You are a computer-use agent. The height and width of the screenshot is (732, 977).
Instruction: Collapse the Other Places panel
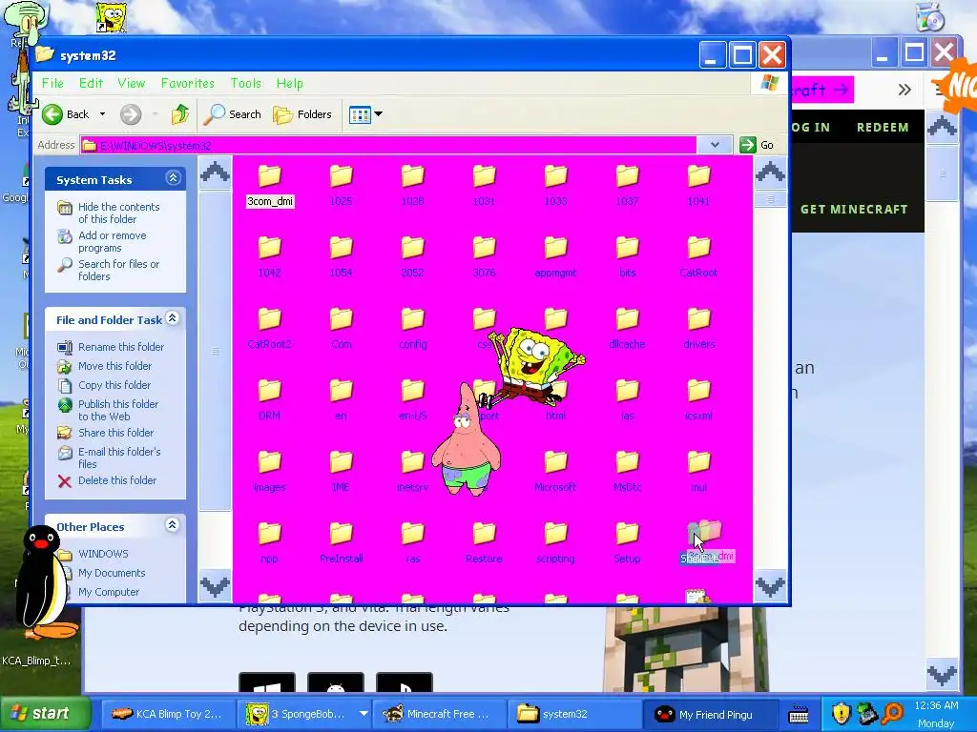[x=173, y=525]
